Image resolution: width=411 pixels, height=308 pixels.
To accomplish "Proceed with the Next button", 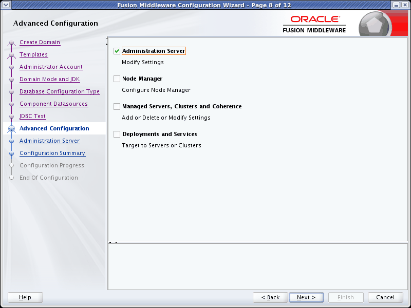I will [306, 297].
